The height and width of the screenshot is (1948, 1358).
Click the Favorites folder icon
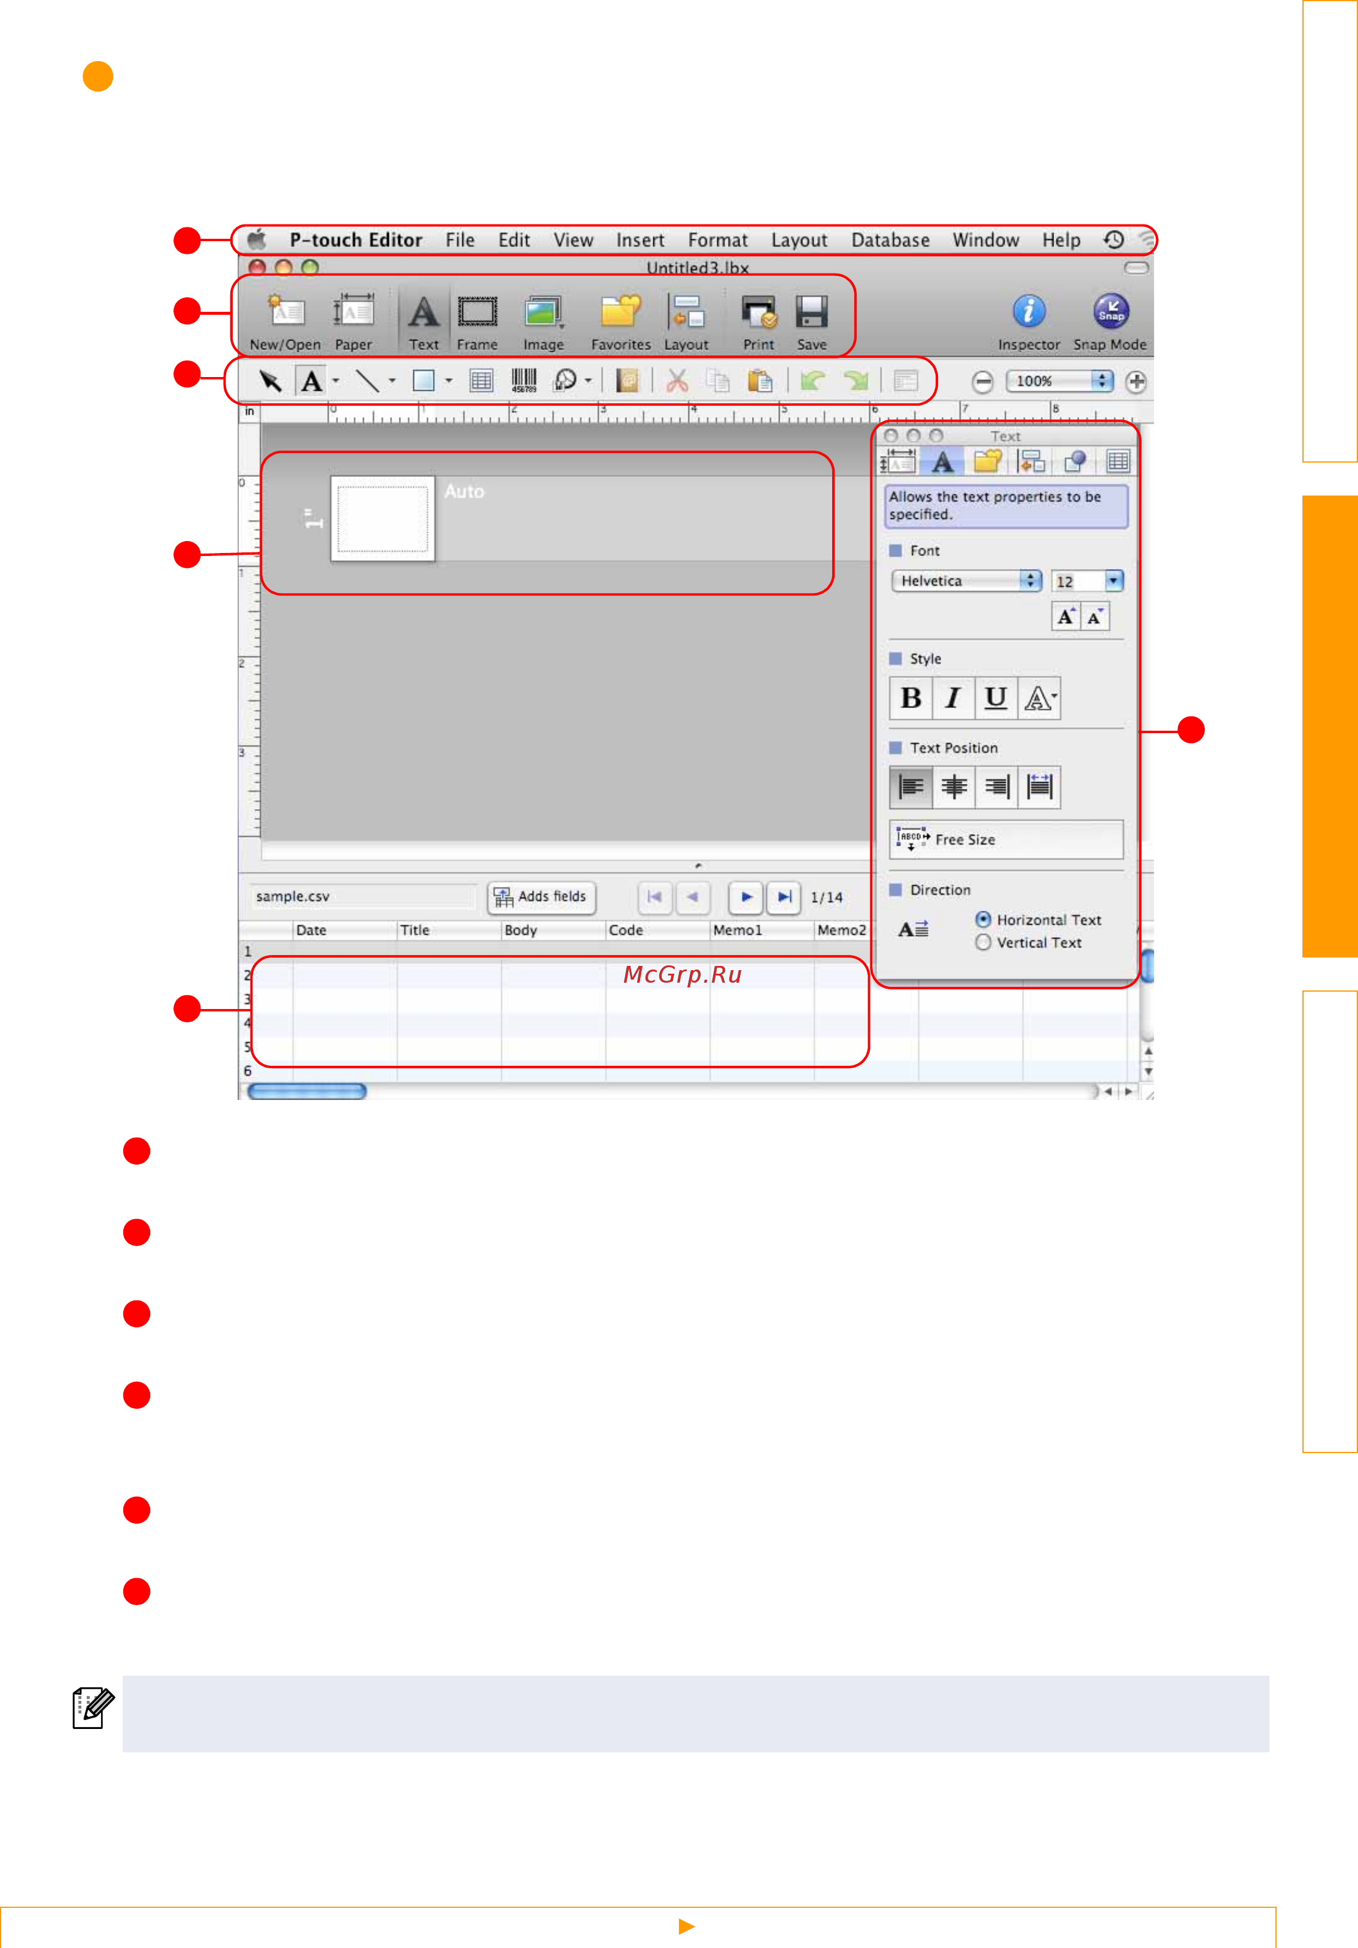click(620, 312)
